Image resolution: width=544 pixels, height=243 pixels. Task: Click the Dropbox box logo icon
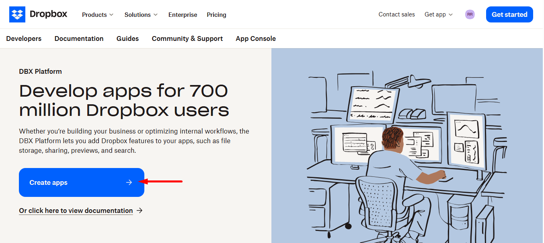17,14
